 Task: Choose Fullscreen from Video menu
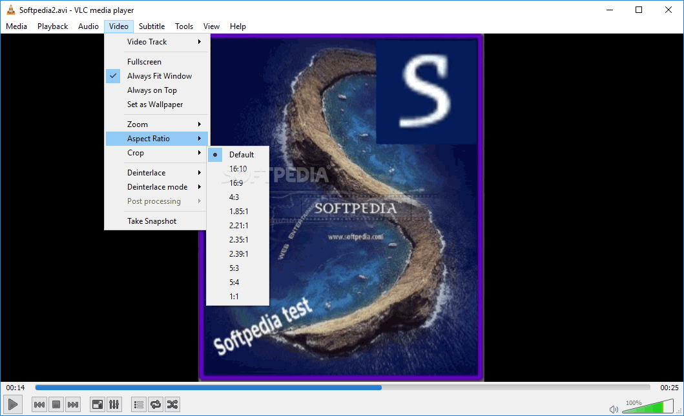tap(156, 62)
